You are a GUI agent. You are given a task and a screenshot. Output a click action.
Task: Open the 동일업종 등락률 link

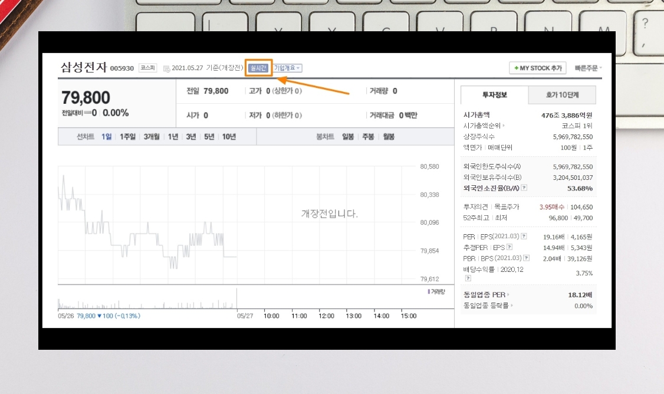(x=488, y=305)
